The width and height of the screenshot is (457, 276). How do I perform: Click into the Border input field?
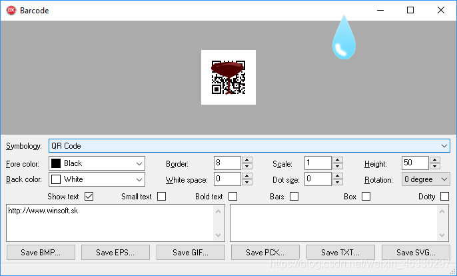point(227,163)
